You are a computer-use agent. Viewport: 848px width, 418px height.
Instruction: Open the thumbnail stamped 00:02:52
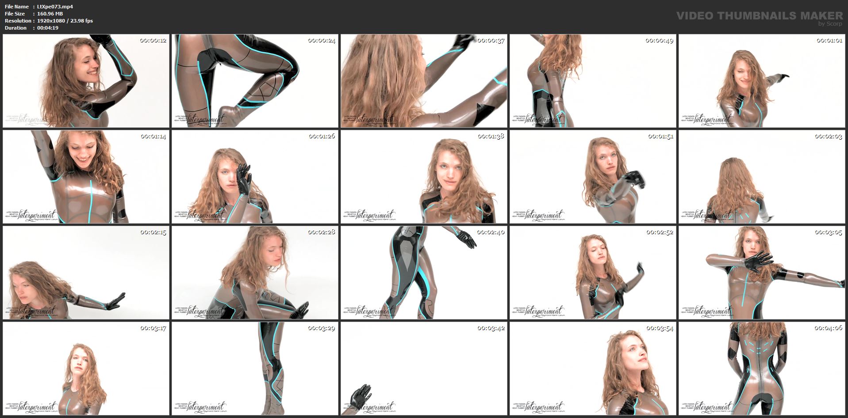(x=593, y=273)
